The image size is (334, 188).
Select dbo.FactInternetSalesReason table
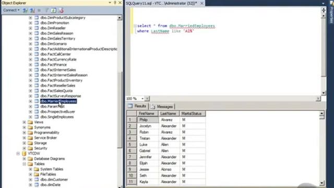click(64, 75)
